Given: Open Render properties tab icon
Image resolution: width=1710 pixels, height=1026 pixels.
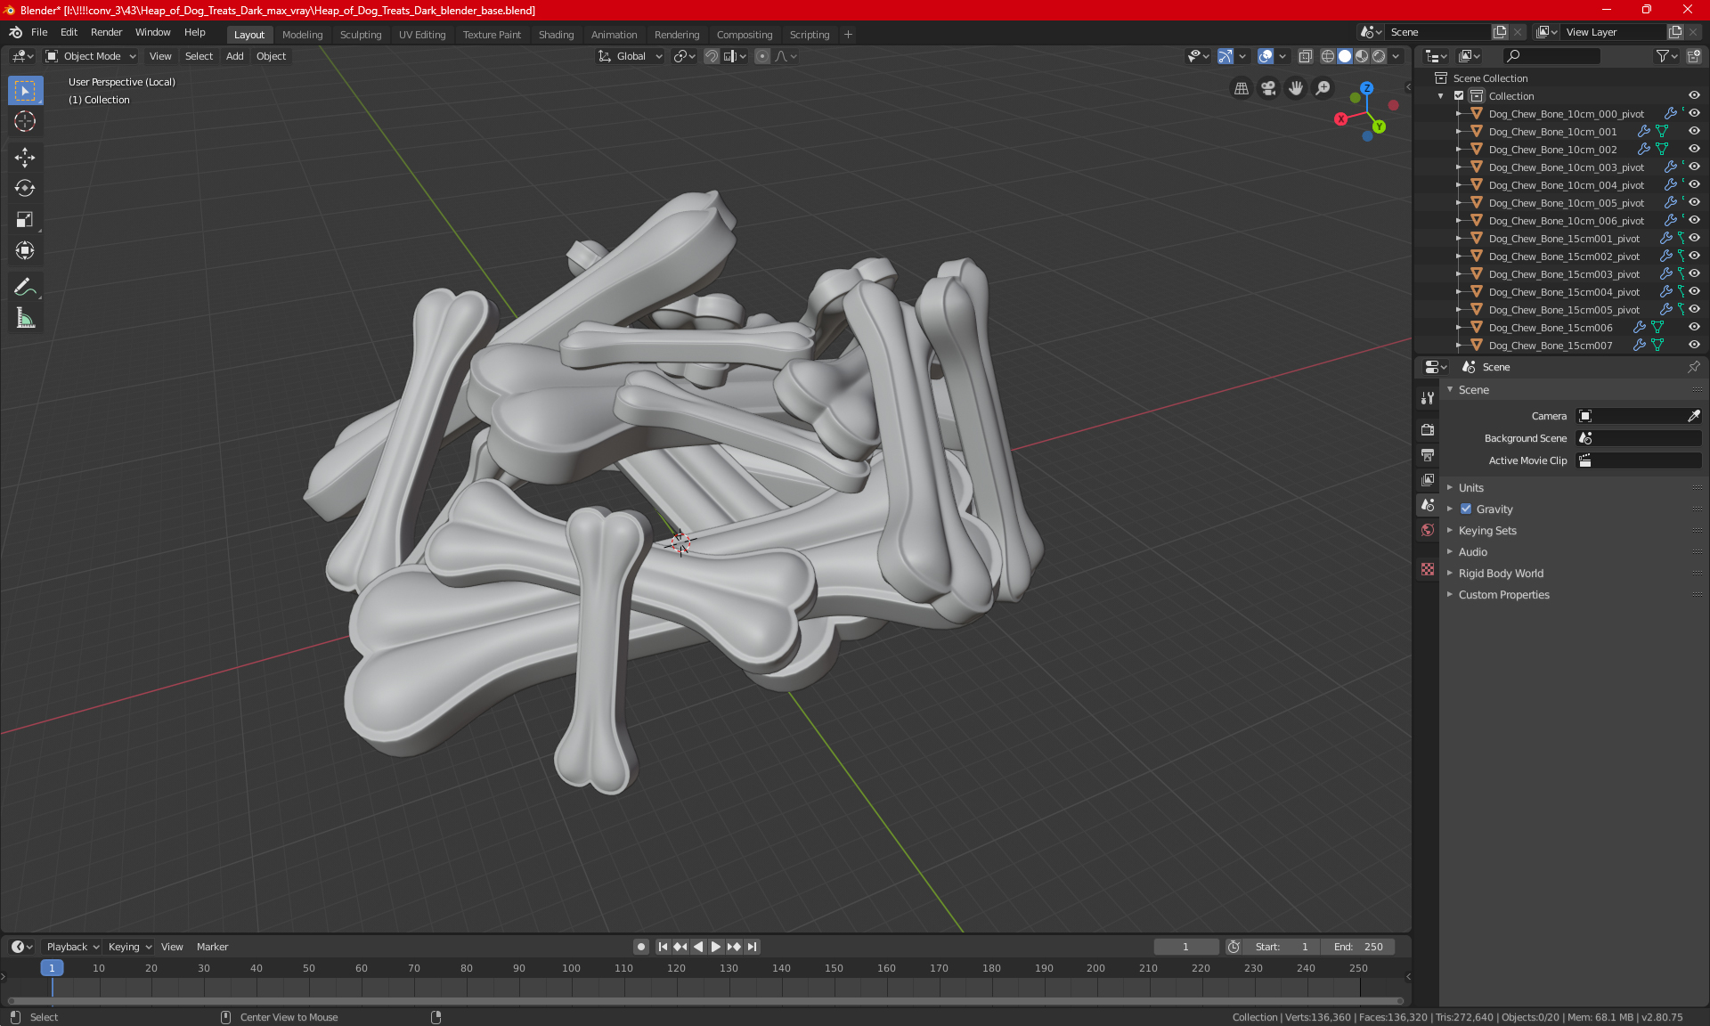Looking at the screenshot, I should pos(1428,429).
